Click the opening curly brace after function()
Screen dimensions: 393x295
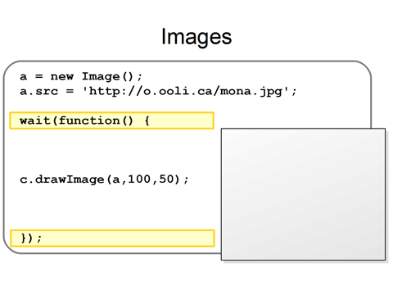[147, 120]
